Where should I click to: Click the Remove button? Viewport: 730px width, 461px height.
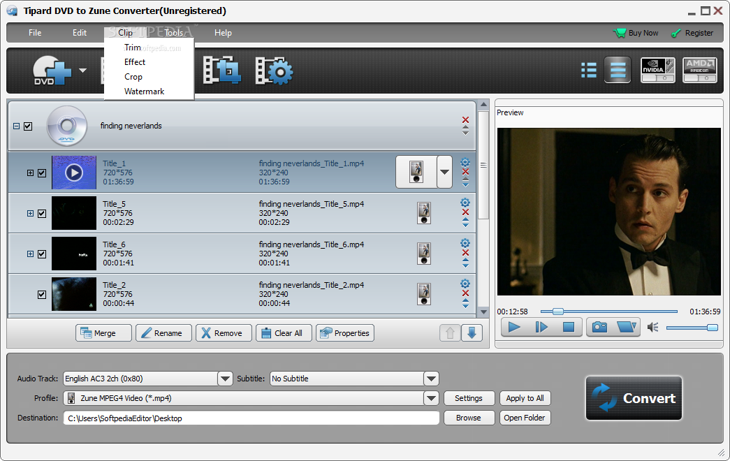click(x=224, y=333)
